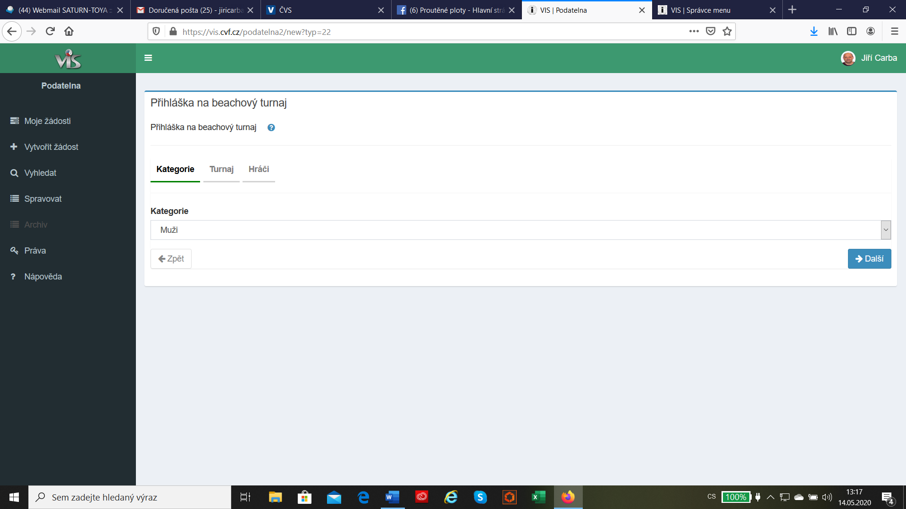Toggle the sidebar with the hamburger menu icon

(x=148, y=58)
